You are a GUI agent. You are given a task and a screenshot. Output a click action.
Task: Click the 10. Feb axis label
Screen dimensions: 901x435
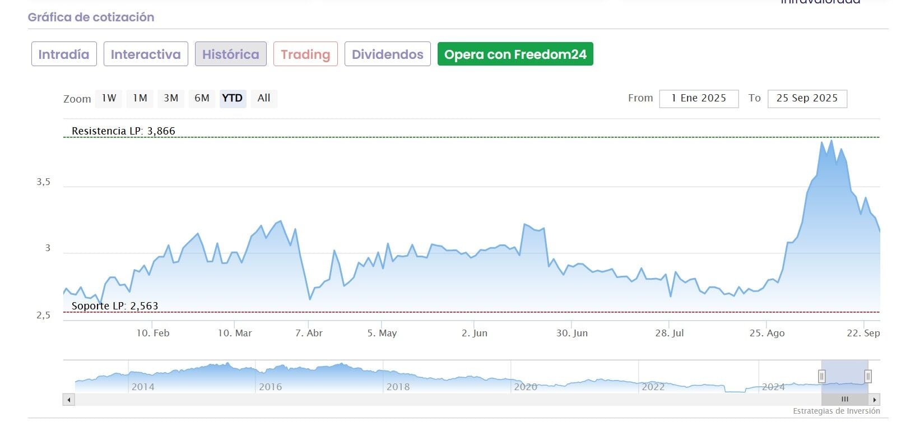153,333
